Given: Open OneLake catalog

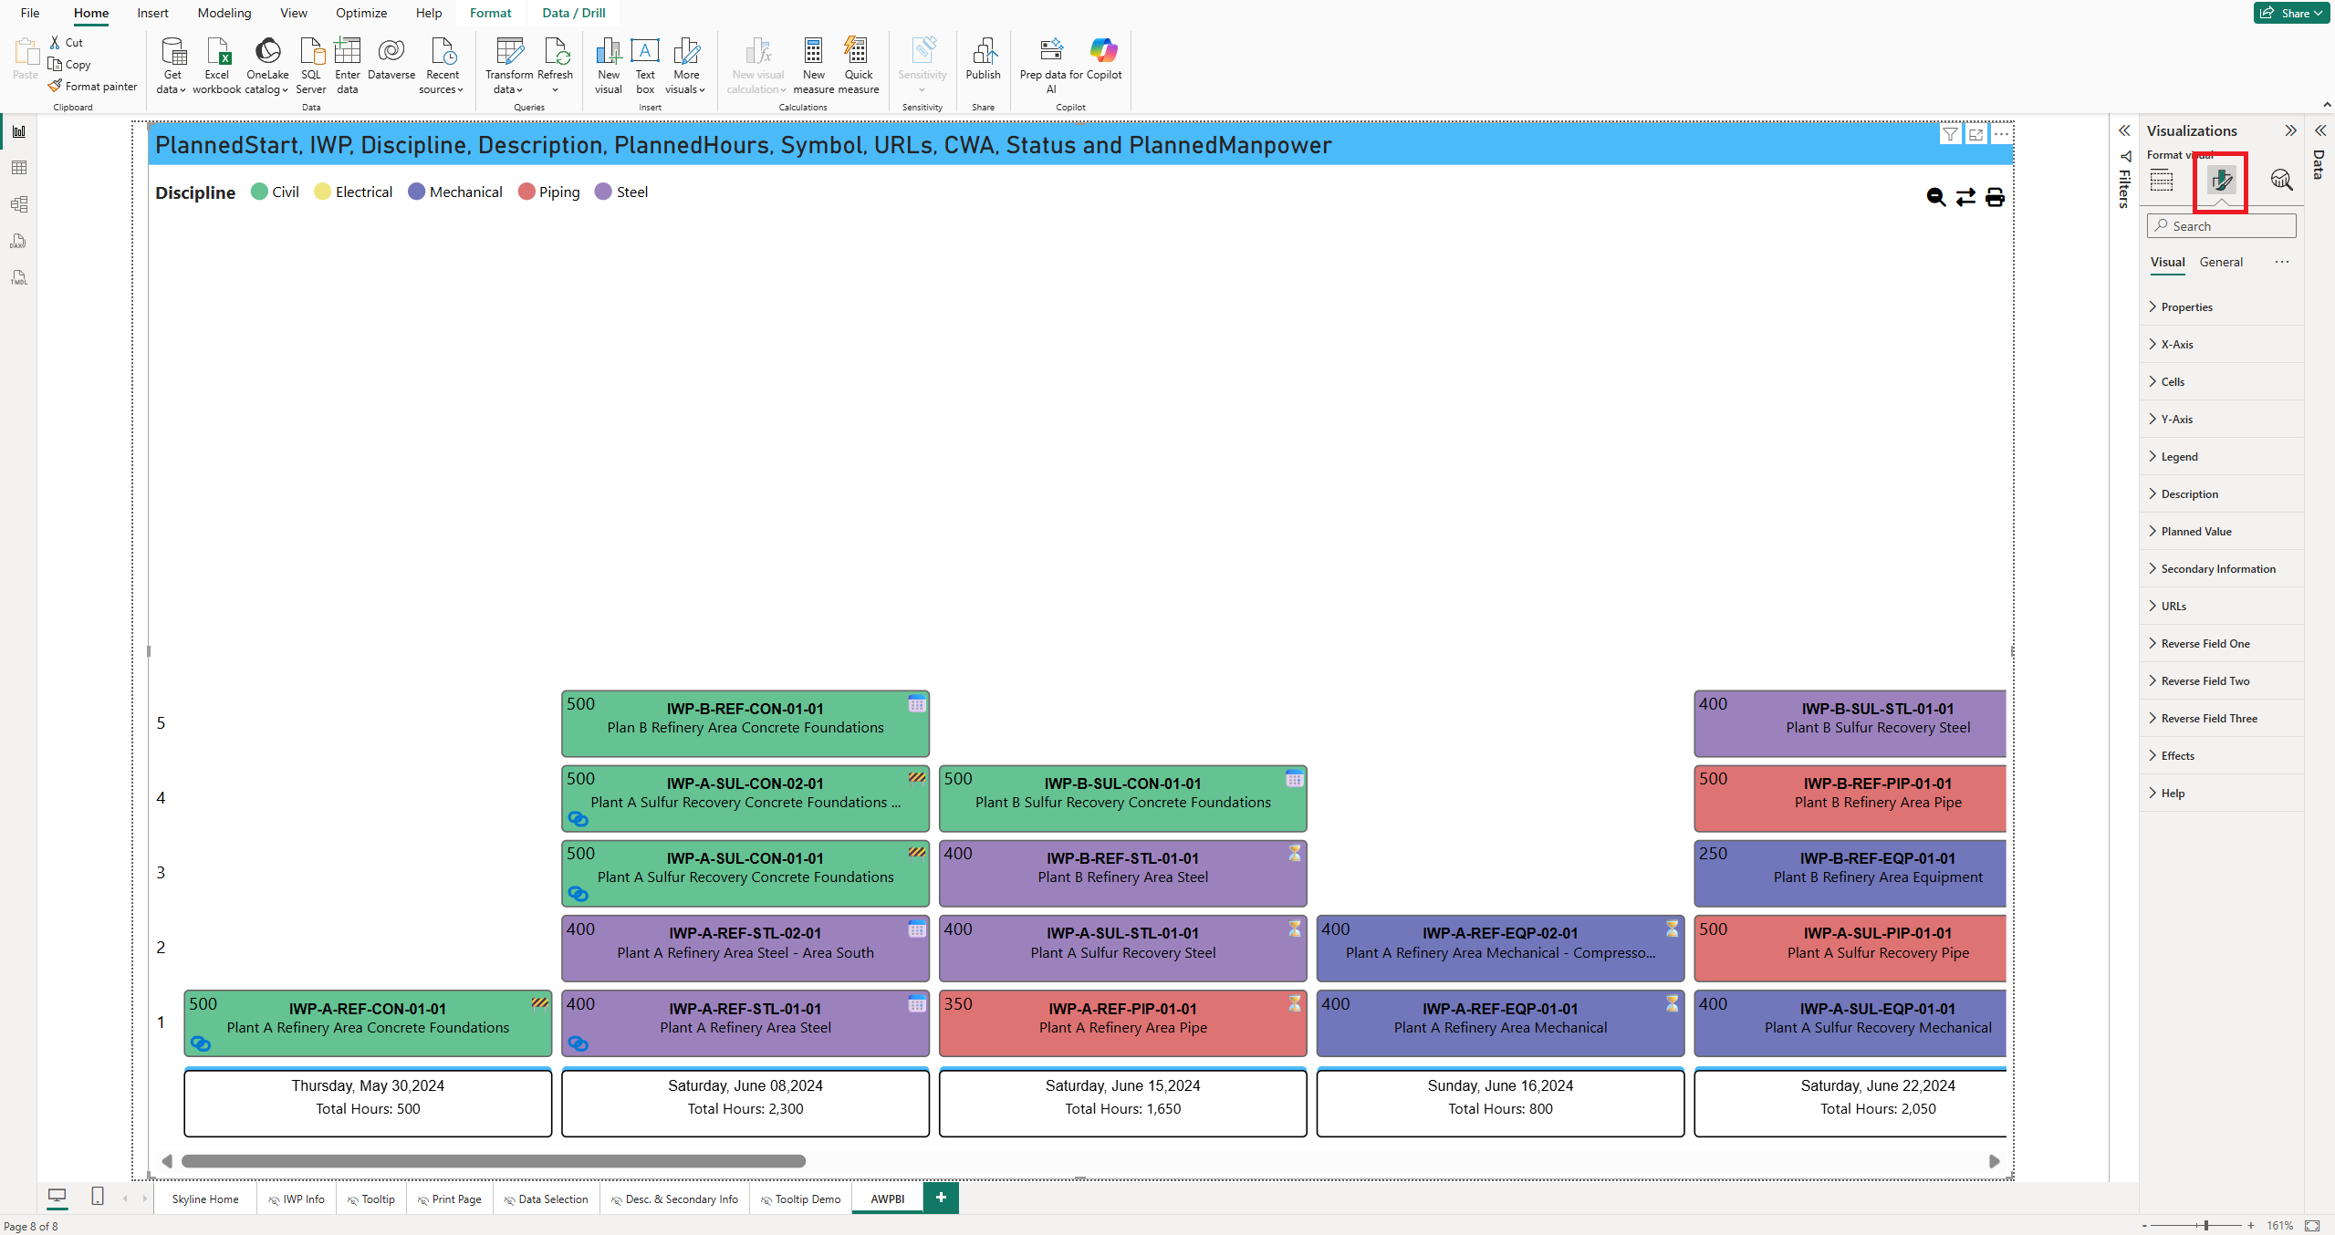Looking at the screenshot, I should coord(267,66).
